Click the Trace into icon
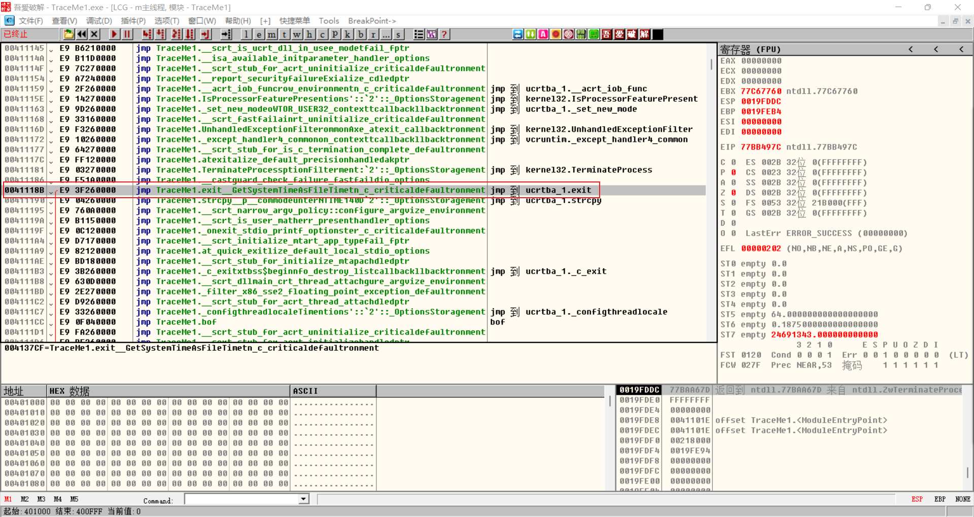The image size is (974, 517). click(176, 34)
